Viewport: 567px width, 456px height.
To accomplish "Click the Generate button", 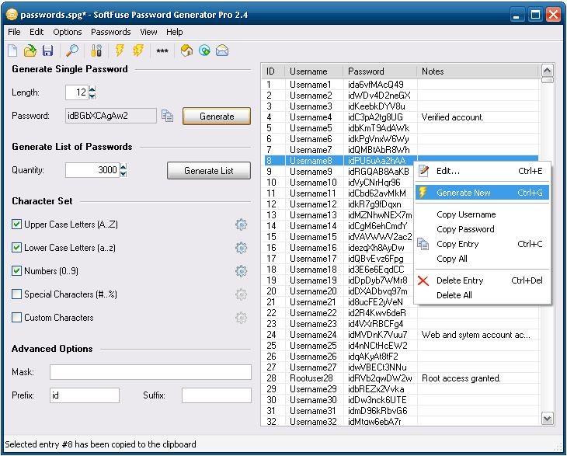I will click(217, 116).
